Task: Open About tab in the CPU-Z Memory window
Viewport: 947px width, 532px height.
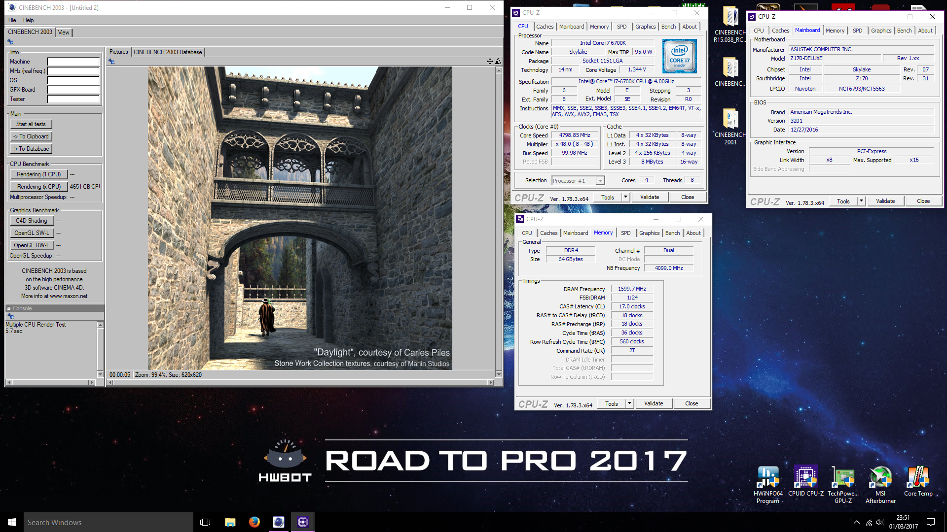Action: pos(693,233)
